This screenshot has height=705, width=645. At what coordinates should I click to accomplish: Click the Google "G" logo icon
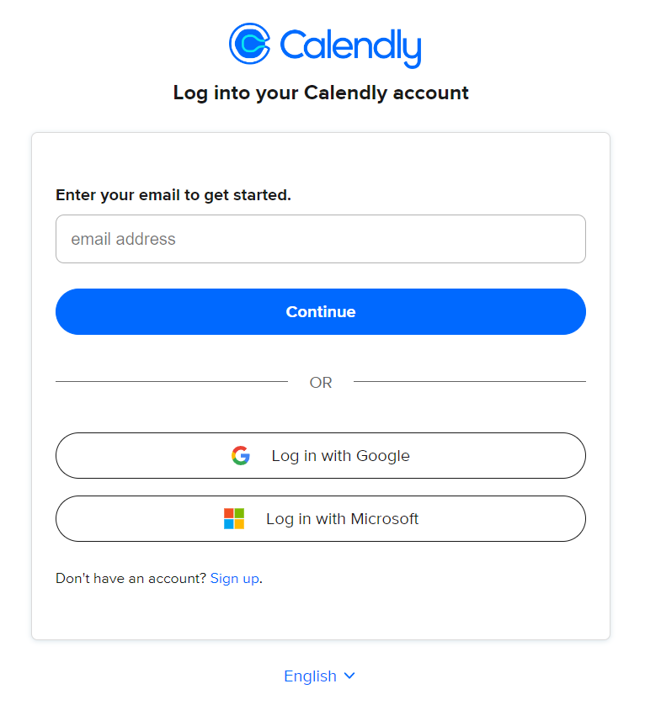tap(241, 456)
